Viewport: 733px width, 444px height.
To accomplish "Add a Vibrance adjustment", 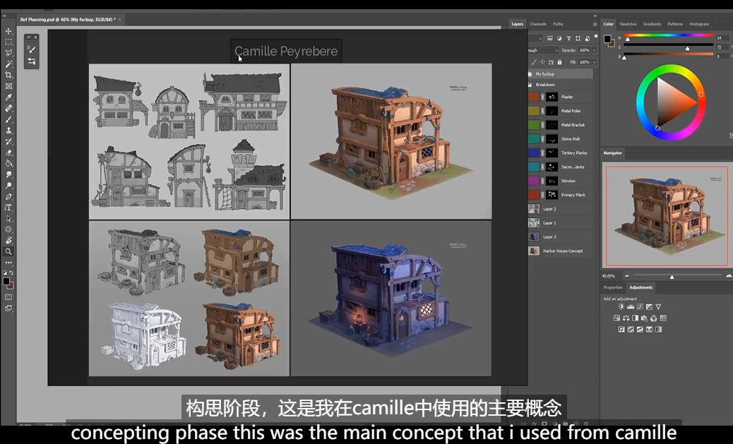I will tap(658, 306).
